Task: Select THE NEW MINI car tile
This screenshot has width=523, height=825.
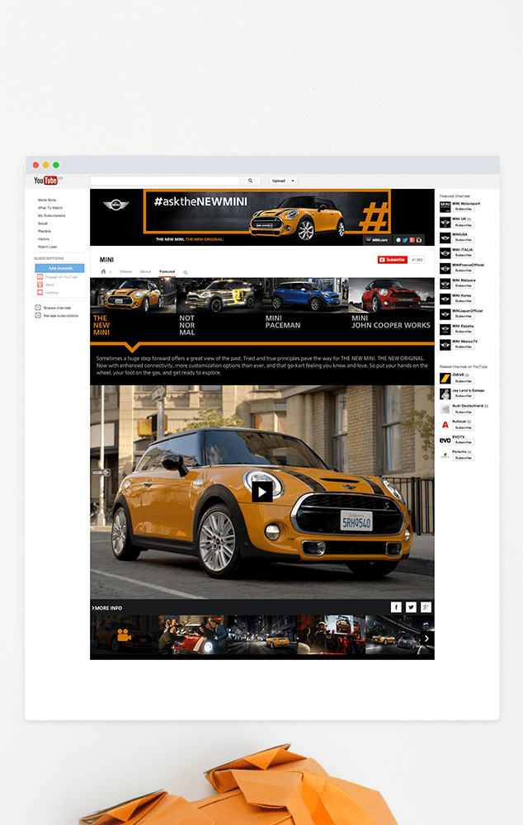Action: coord(133,308)
